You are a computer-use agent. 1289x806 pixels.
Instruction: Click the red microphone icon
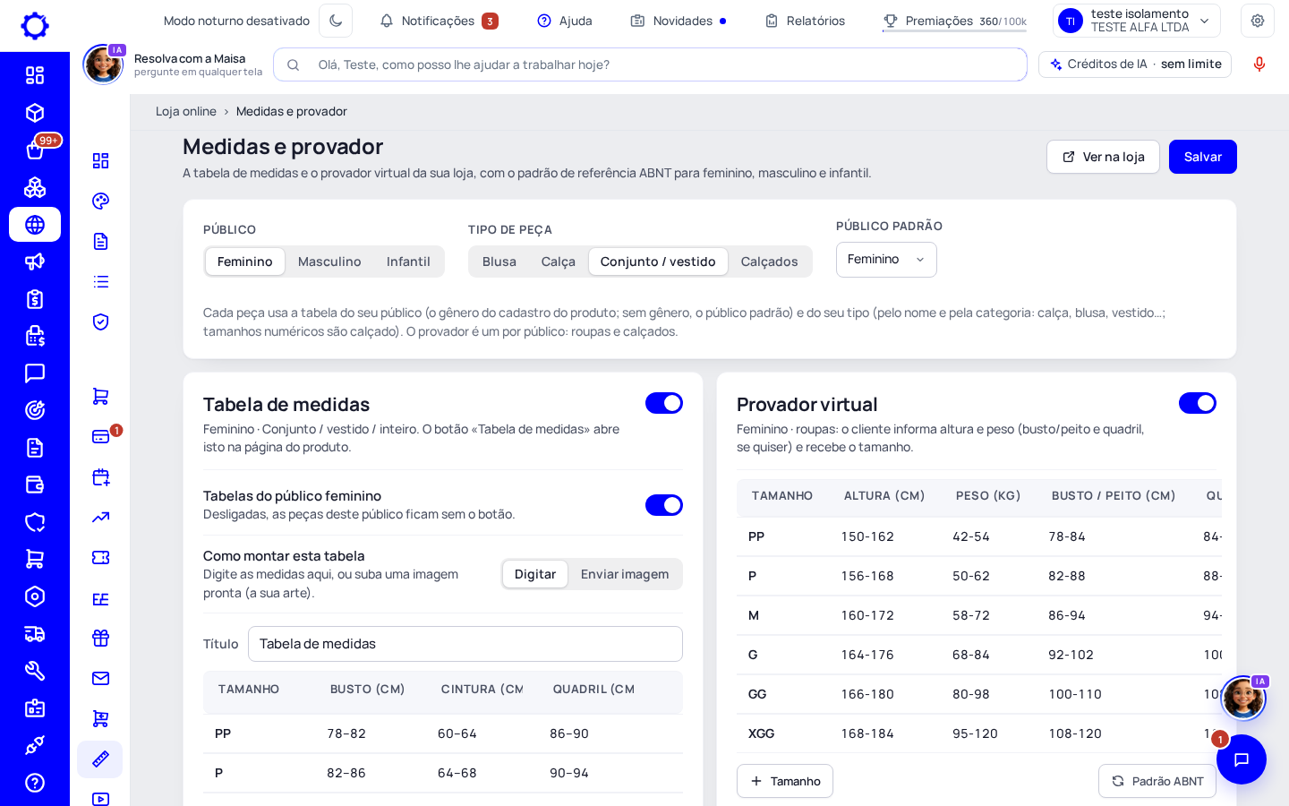1259,64
